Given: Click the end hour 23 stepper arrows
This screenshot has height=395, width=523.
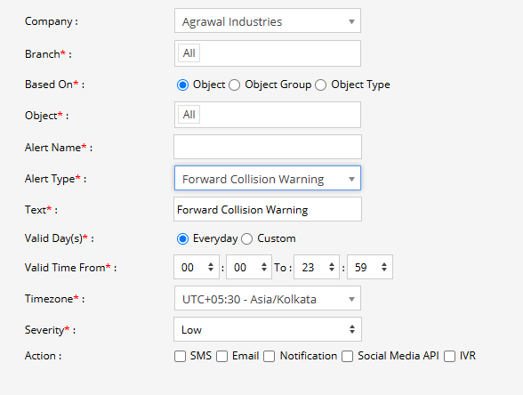Looking at the screenshot, I should click(x=332, y=267).
